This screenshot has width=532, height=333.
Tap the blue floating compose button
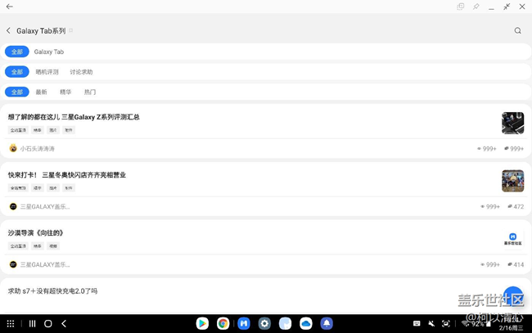(513, 295)
